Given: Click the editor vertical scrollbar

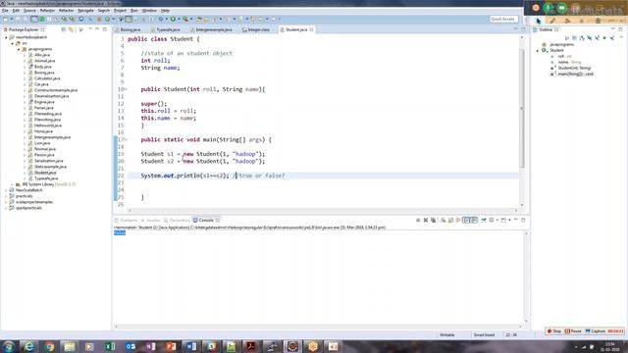Looking at the screenshot, I should coord(522,108).
